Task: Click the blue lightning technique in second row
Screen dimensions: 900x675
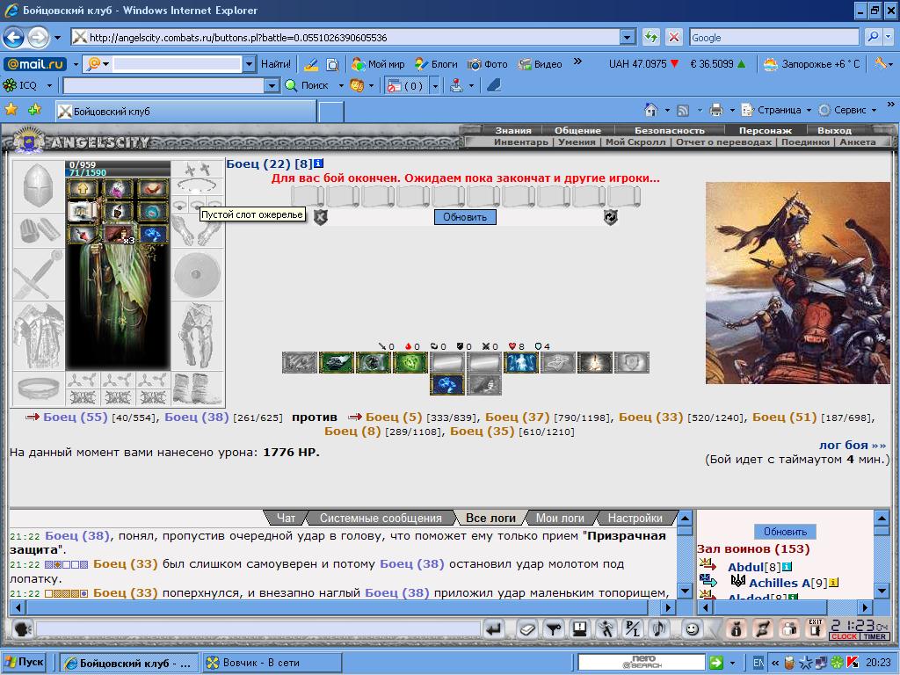Action: [x=447, y=385]
